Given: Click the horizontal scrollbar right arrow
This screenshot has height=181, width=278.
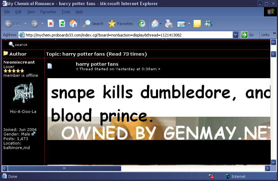Looking at the screenshot, I should tap(267, 168).
